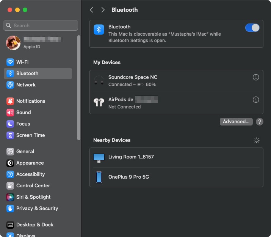The width and height of the screenshot is (271, 237).
Task: Click the Privacy & Security hand icon
Action: tap(10, 209)
